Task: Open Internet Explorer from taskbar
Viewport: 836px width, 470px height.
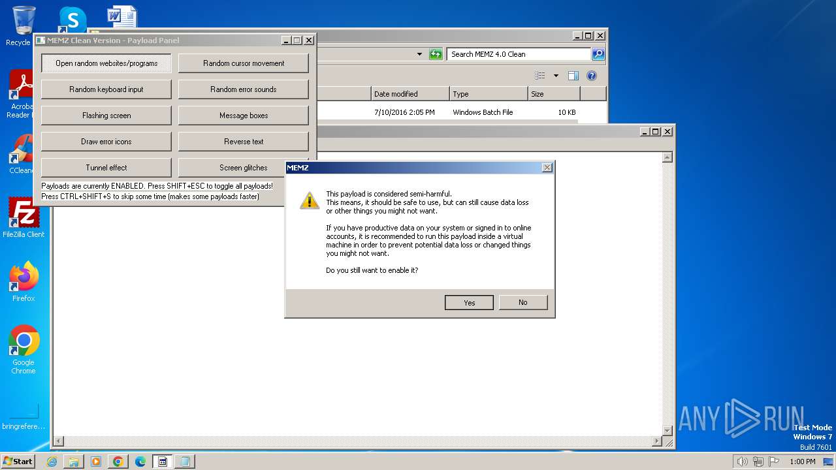Action: [x=52, y=462]
